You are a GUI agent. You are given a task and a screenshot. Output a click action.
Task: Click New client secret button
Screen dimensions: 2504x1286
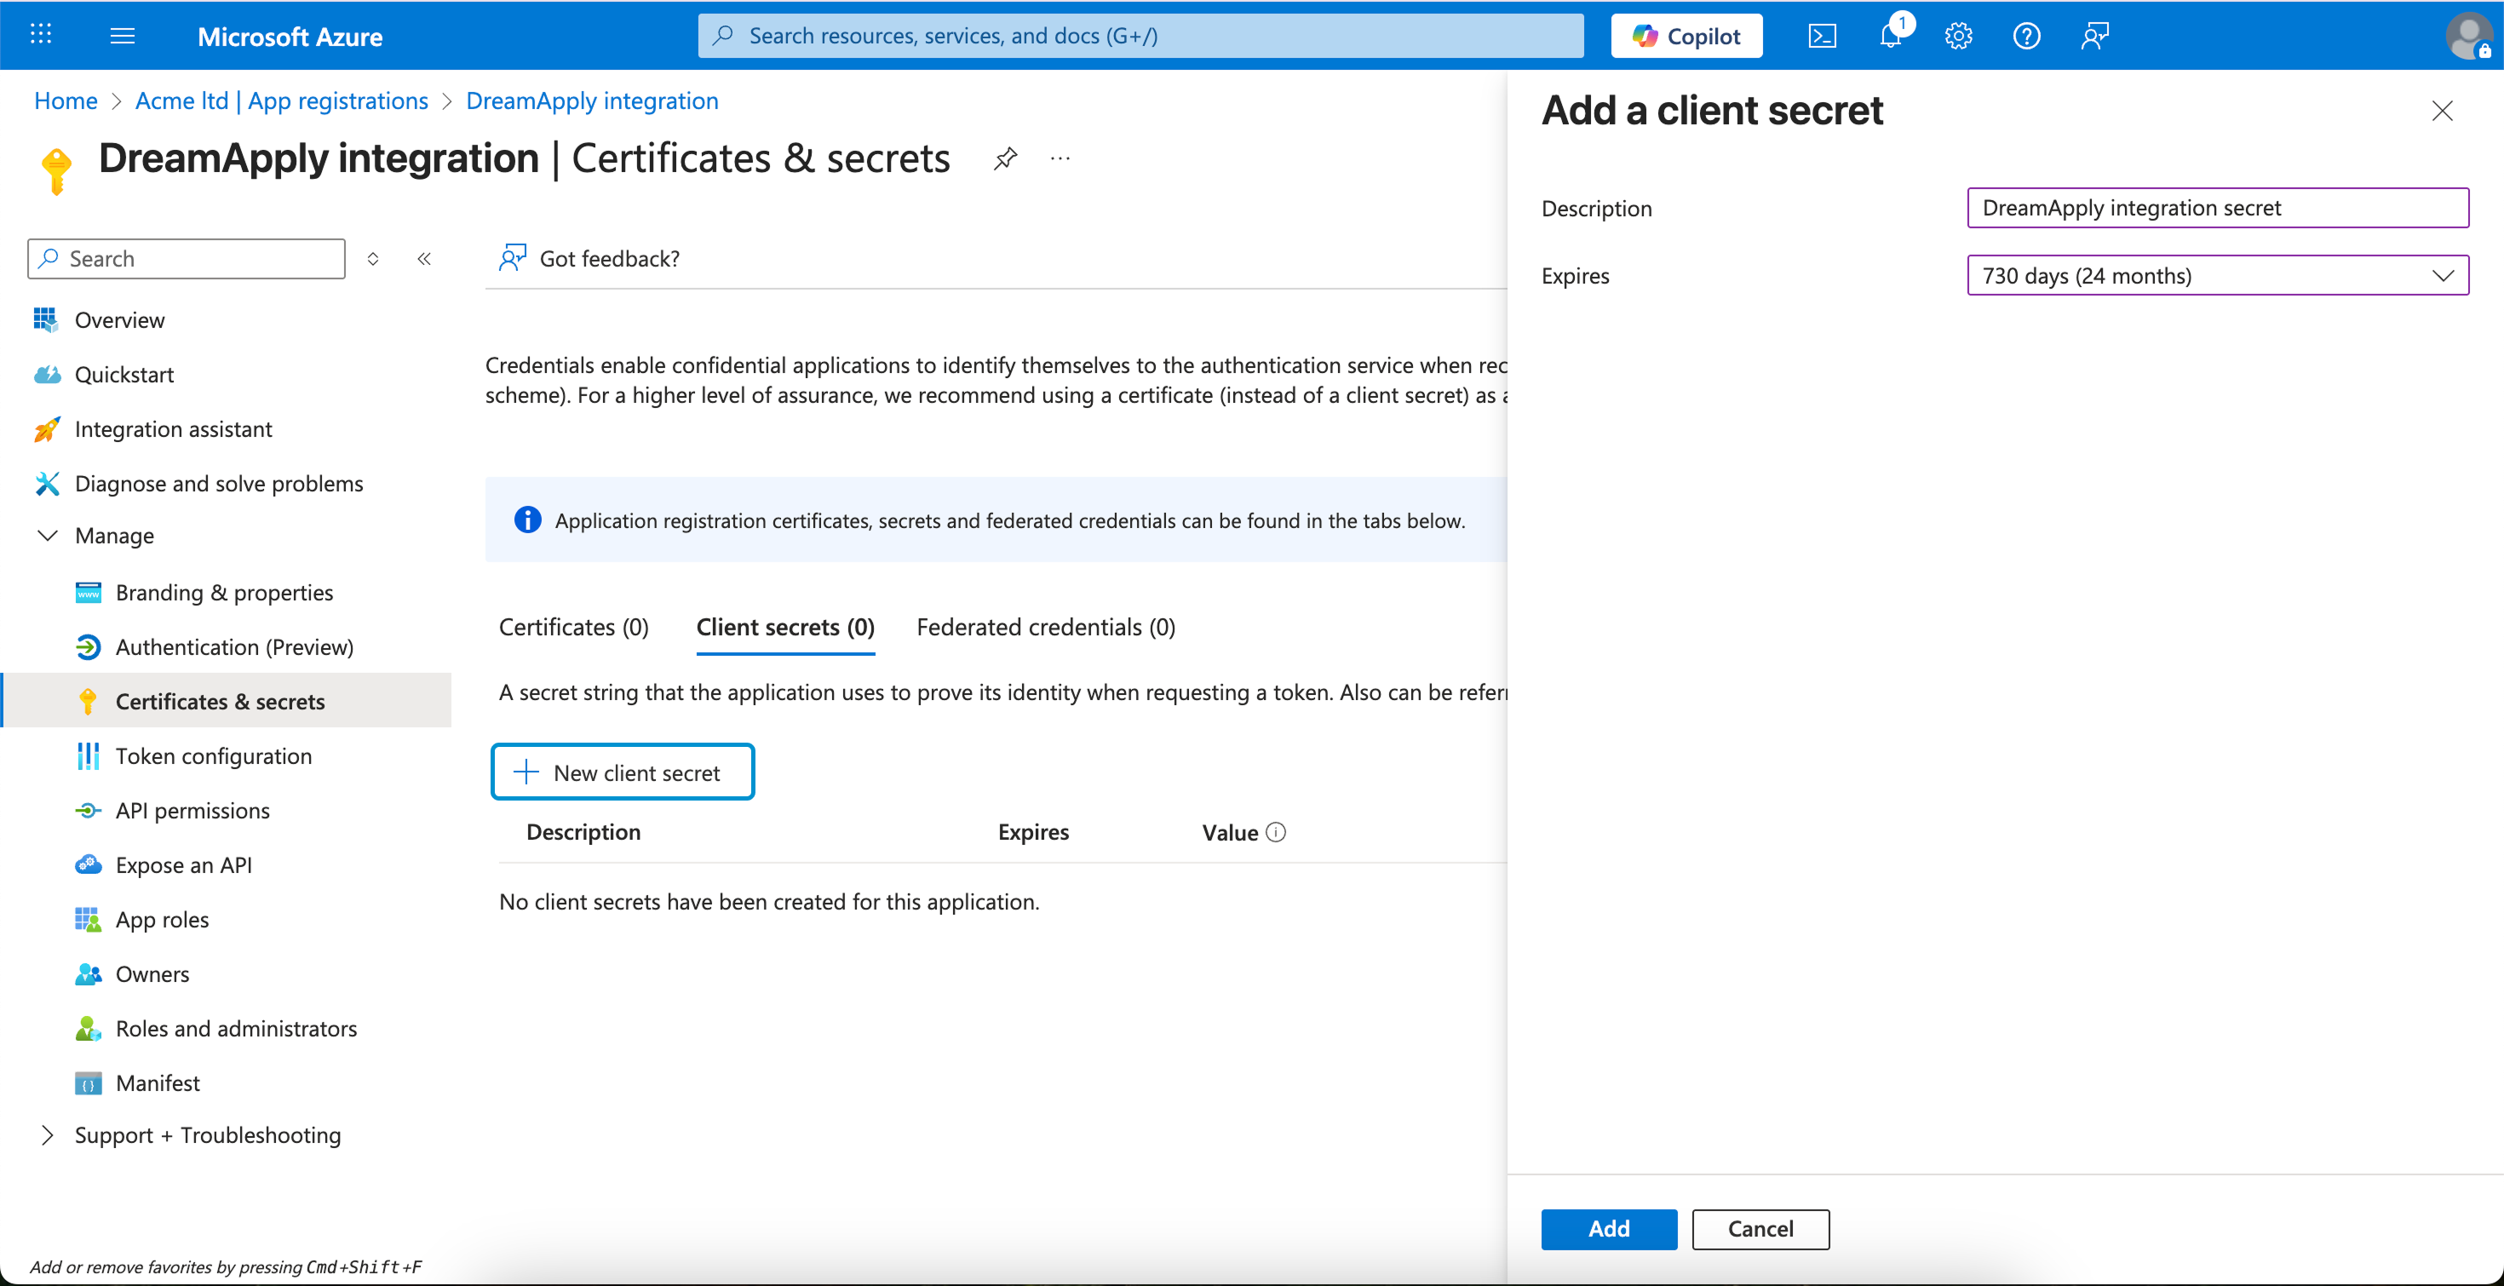(622, 772)
